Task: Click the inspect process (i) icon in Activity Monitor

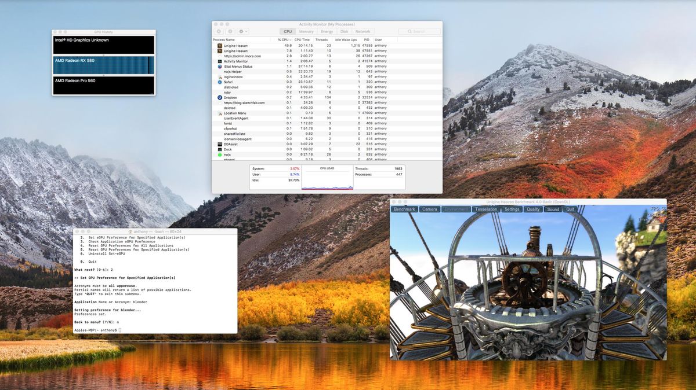Action: (230, 31)
